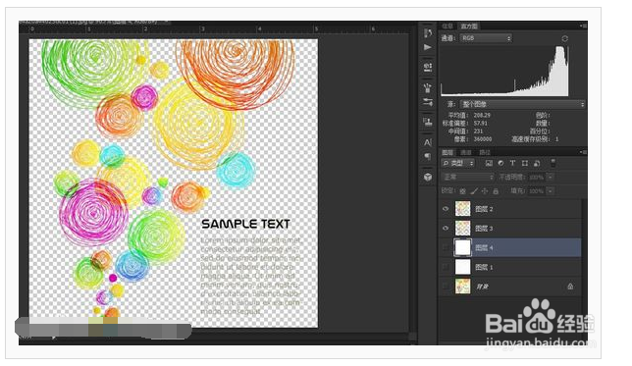Click the layer name 图层 3
This screenshot has height=366, width=632.
pos(484,229)
